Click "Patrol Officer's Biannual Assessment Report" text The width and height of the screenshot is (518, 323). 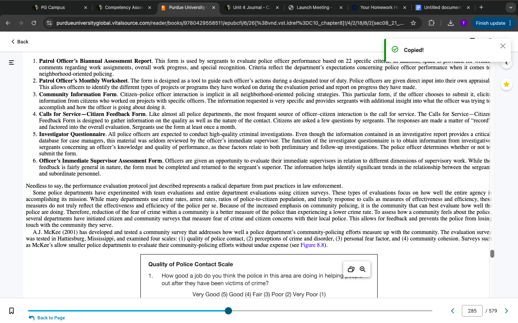pyautogui.click(x=95, y=61)
